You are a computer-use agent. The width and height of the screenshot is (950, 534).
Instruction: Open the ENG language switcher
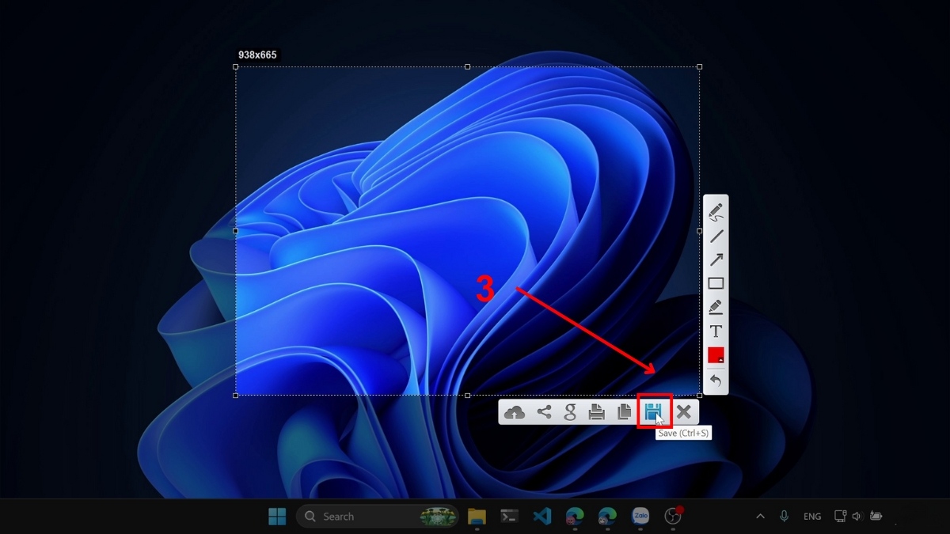click(812, 517)
